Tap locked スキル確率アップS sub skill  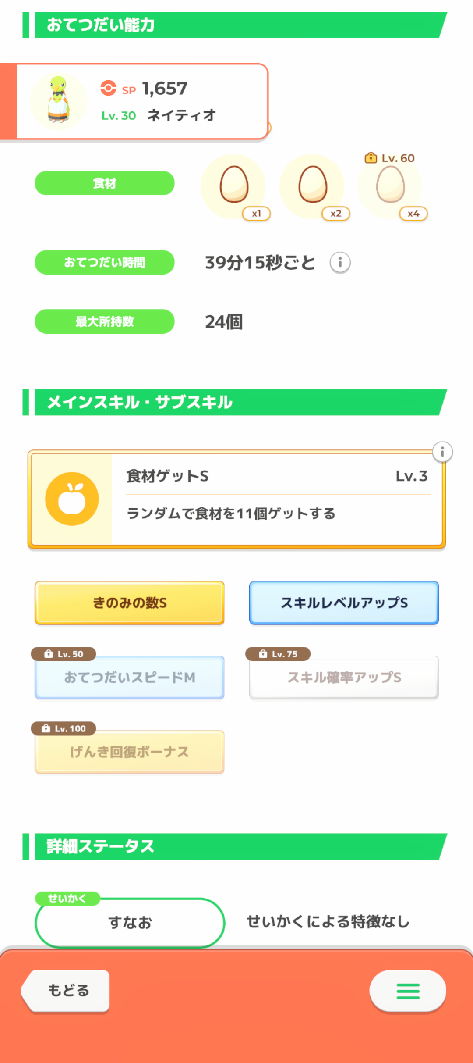pos(344,678)
